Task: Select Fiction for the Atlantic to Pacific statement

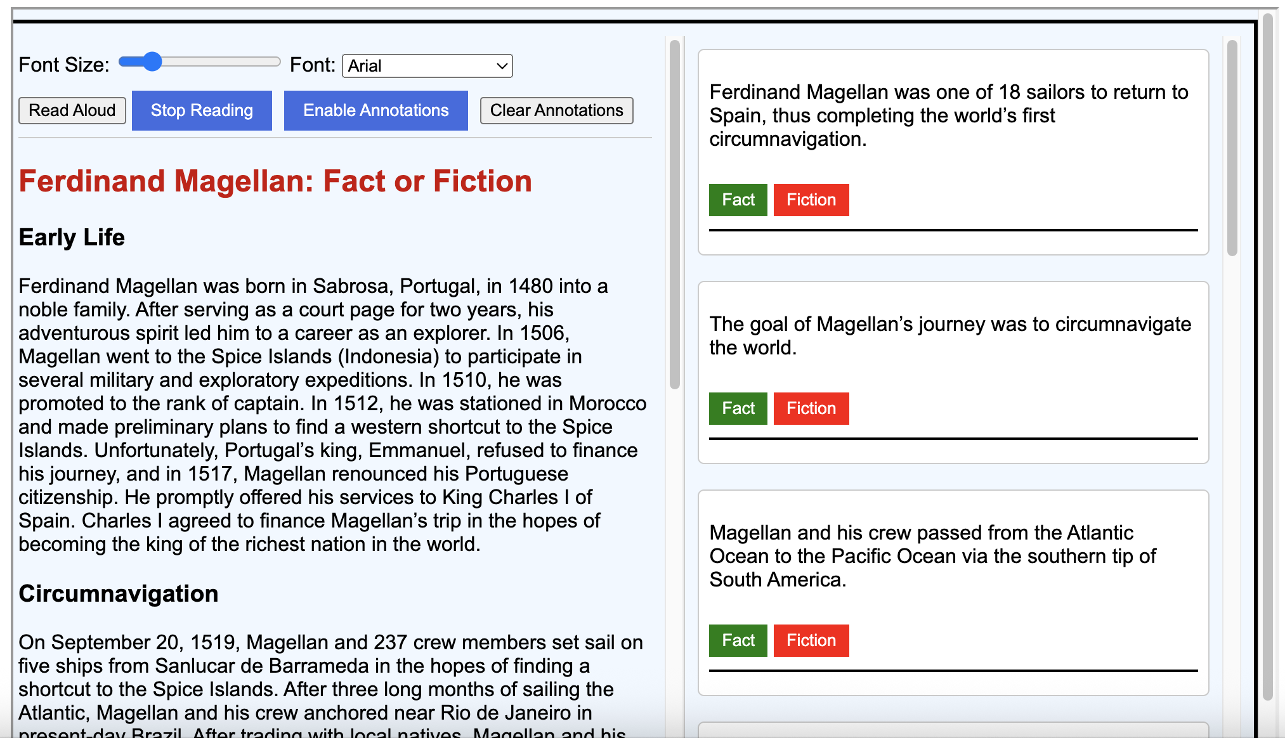Action: (811, 640)
